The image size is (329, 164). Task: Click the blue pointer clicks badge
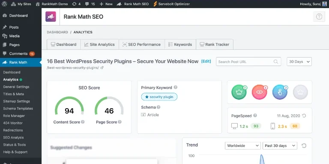(280, 92)
